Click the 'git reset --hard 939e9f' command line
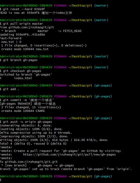Screen dimensions: 140x183 22,9
